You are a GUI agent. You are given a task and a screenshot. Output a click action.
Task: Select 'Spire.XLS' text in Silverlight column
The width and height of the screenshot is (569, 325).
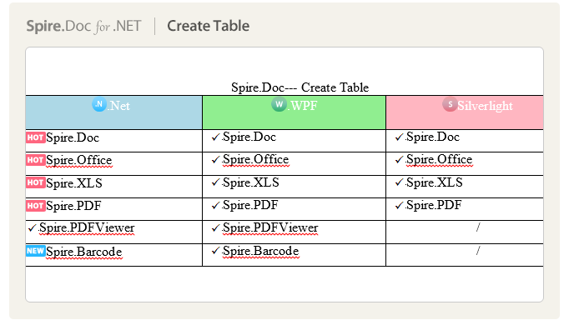(435, 182)
